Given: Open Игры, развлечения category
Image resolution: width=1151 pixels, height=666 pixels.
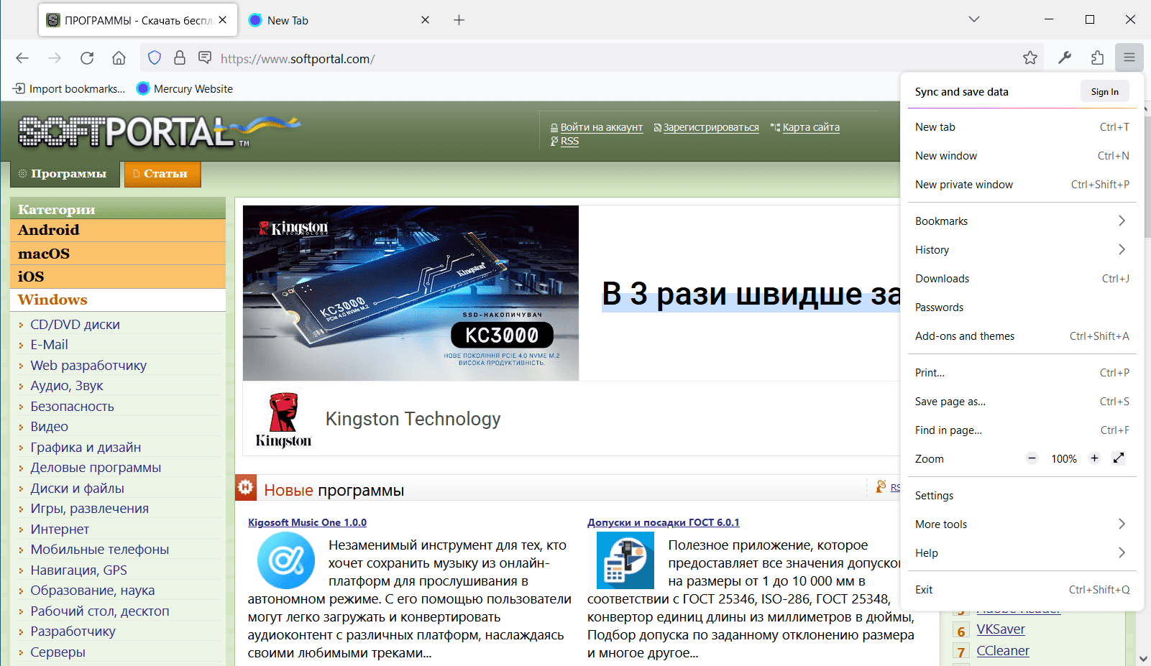Looking at the screenshot, I should 89,509.
